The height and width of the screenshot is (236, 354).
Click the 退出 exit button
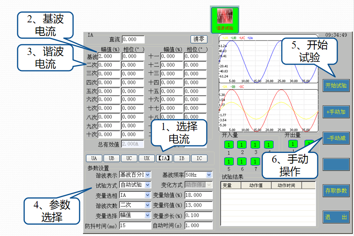click(x=336, y=217)
